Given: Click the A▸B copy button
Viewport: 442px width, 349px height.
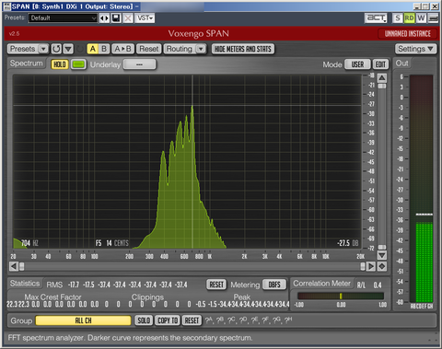Looking at the screenshot, I should pos(122,49).
